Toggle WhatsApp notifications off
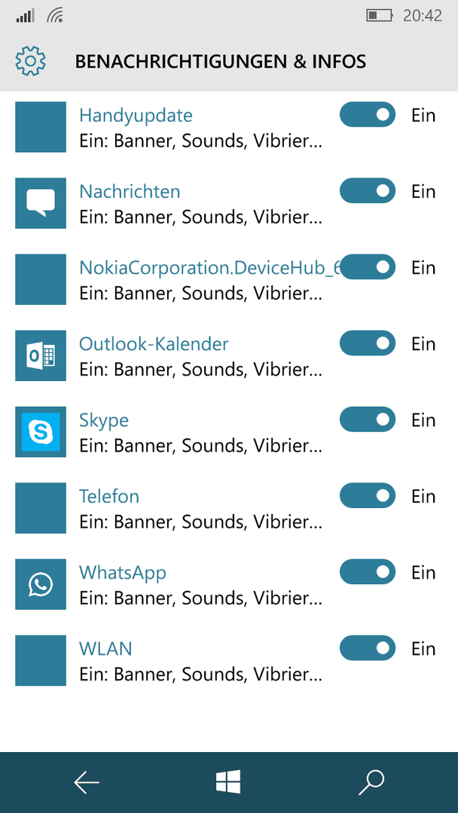 [x=368, y=572]
